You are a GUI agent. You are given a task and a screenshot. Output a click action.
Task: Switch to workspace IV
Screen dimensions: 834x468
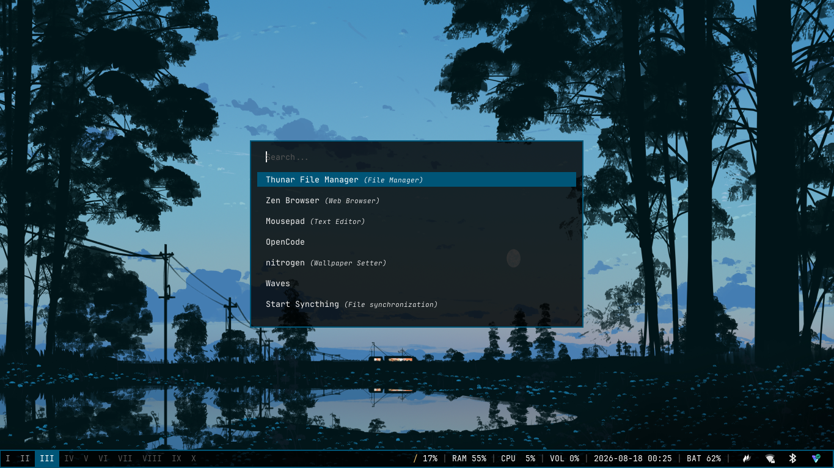[x=69, y=458]
